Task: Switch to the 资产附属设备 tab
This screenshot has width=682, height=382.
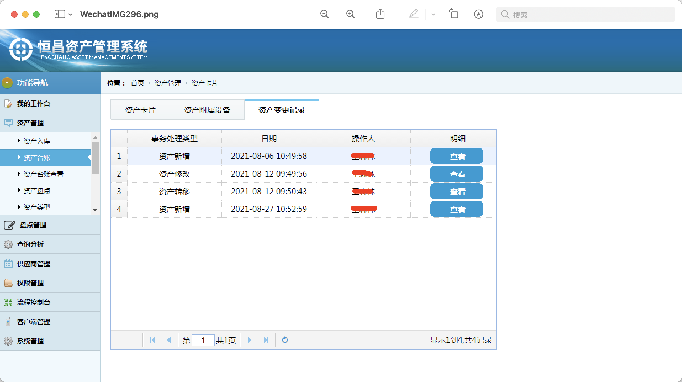Action: [x=207, y=110]
